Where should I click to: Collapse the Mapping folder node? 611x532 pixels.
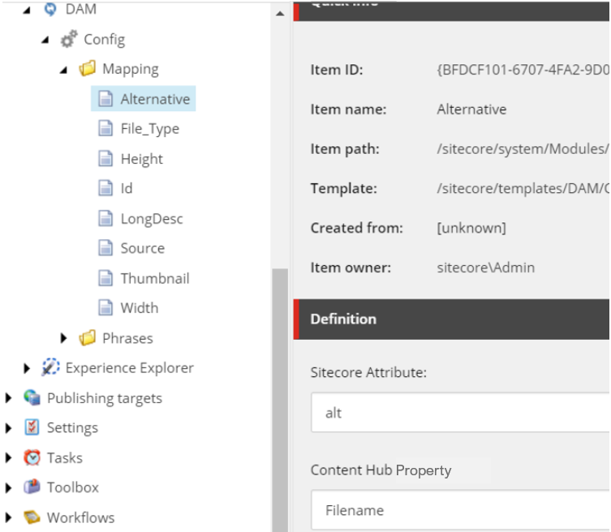pos(64,70)
